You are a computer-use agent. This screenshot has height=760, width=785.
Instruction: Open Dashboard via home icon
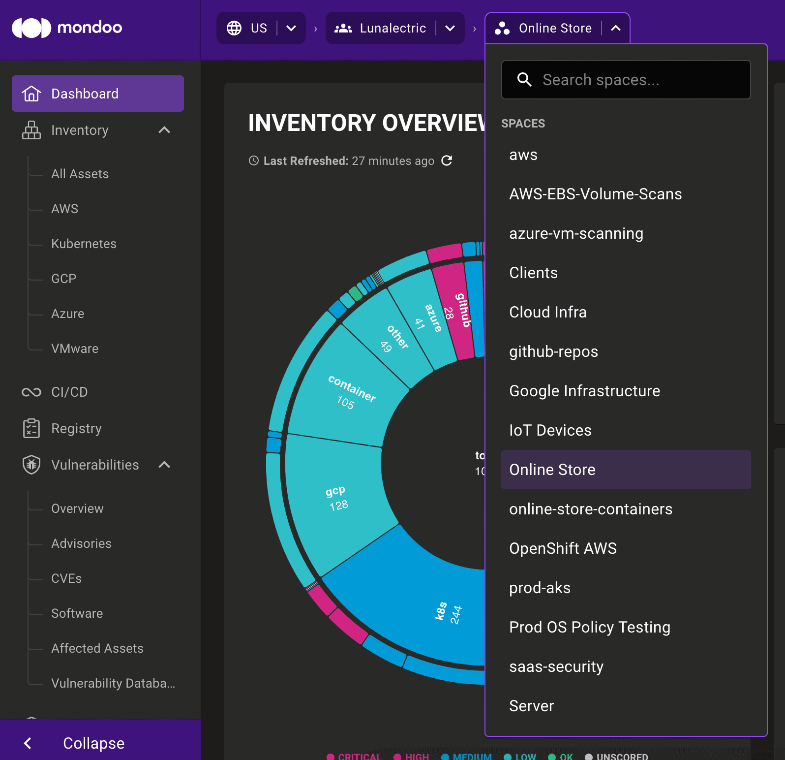coord(31,94)
